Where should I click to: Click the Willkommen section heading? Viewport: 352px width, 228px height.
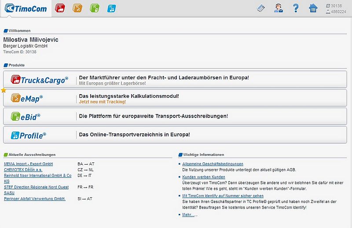19,31
